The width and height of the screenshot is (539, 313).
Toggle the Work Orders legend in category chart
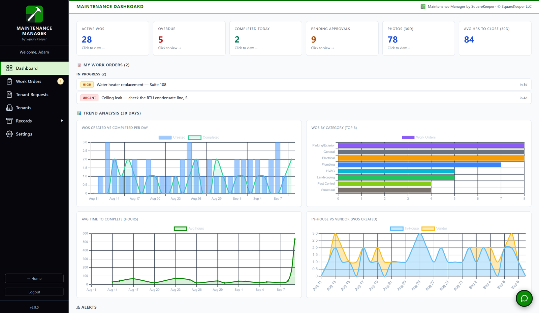[419, 137]
